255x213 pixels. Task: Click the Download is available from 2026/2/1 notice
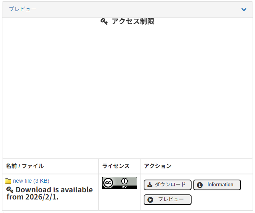(x=50, y=193)
